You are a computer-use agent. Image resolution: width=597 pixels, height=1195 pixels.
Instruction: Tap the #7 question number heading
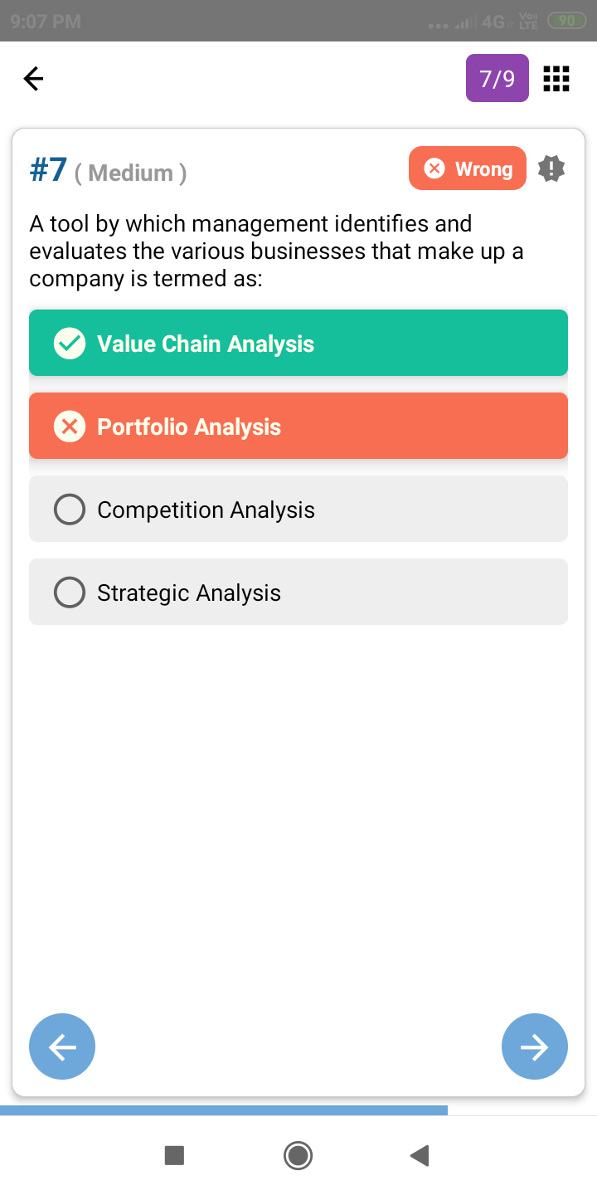[x=48, y=170]
